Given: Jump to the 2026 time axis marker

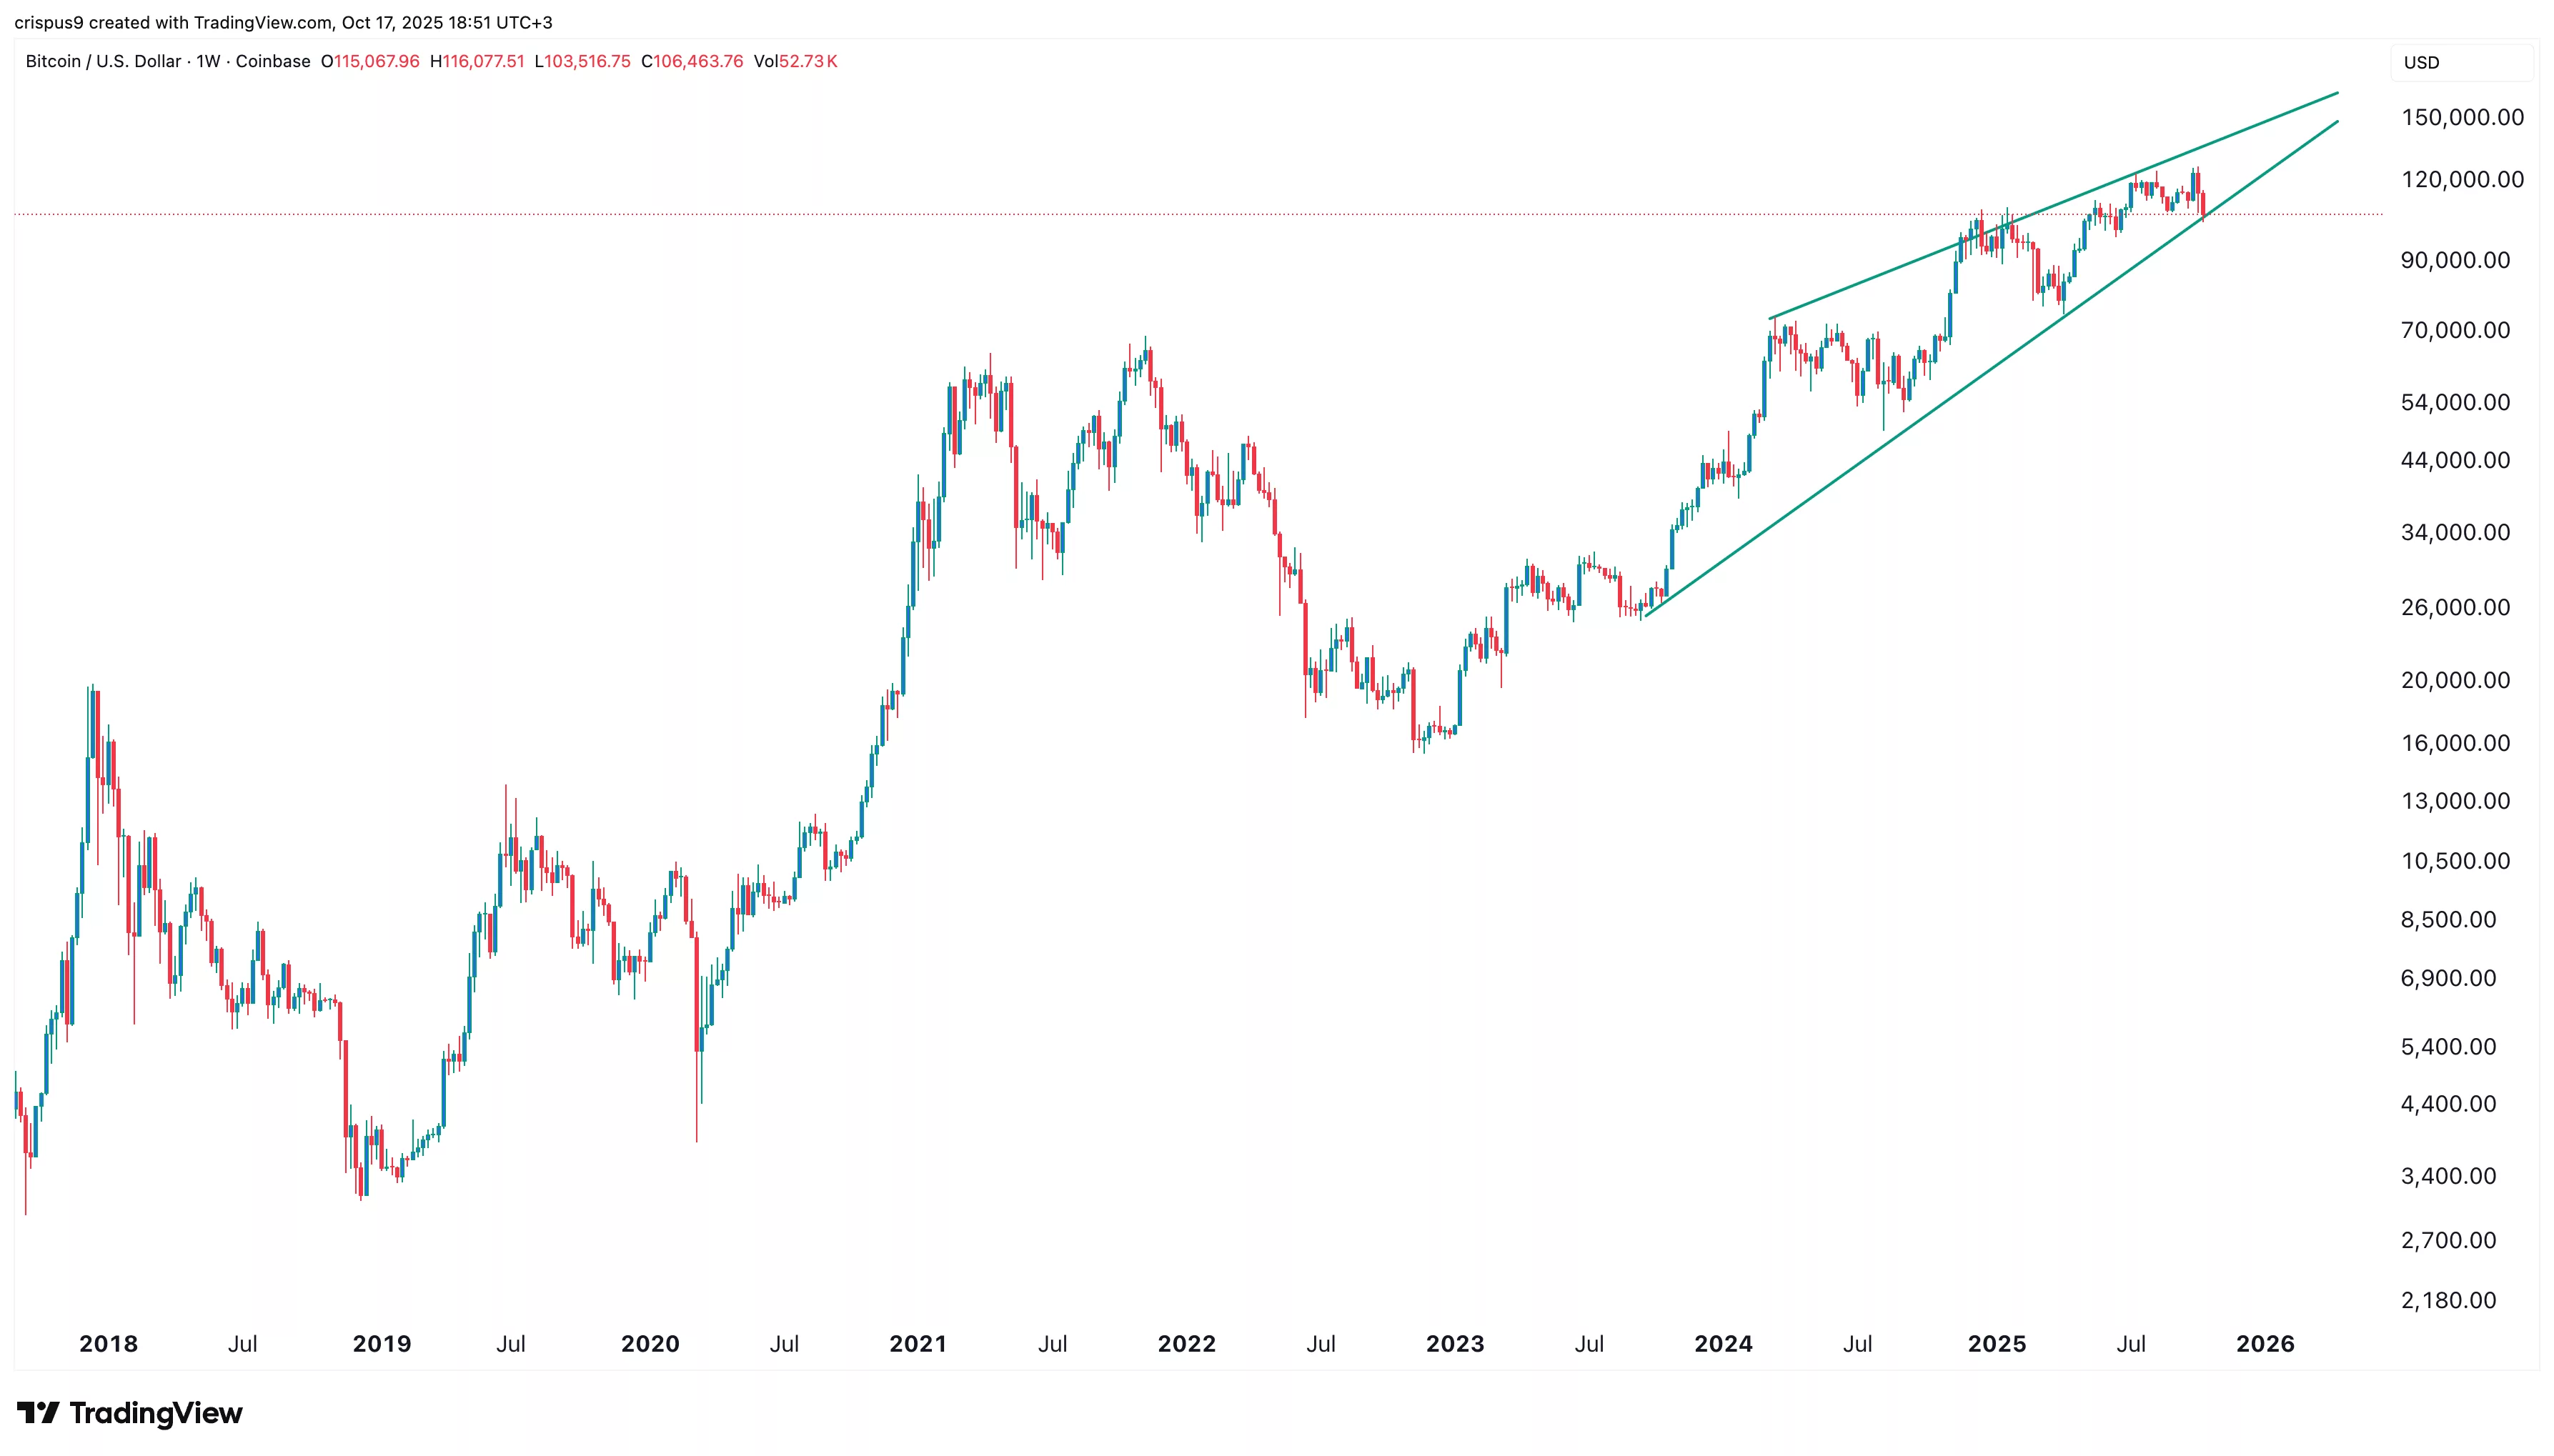Looking at the screenshot, I should coord(2264,1343).
